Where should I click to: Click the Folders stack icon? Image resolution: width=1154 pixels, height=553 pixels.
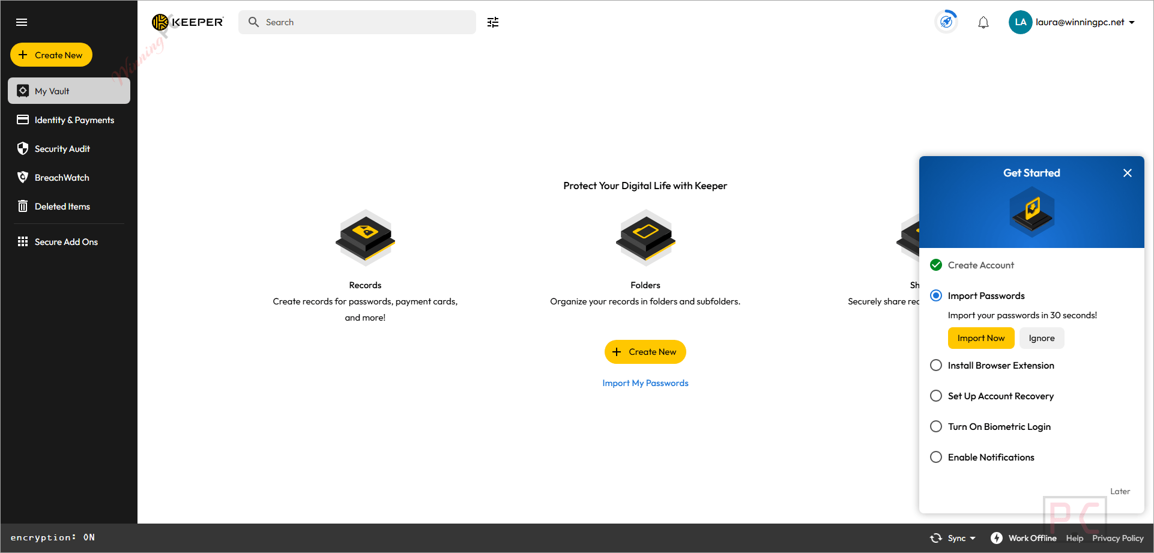click(645, 238)
